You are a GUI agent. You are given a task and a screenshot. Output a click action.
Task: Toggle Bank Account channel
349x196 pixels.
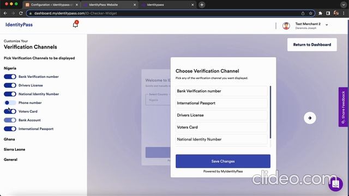click(10, 120)
